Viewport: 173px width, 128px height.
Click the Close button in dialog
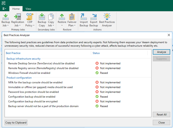click(x=162, y=123)
